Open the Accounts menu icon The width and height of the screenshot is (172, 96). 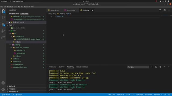(x=3, y=83)
